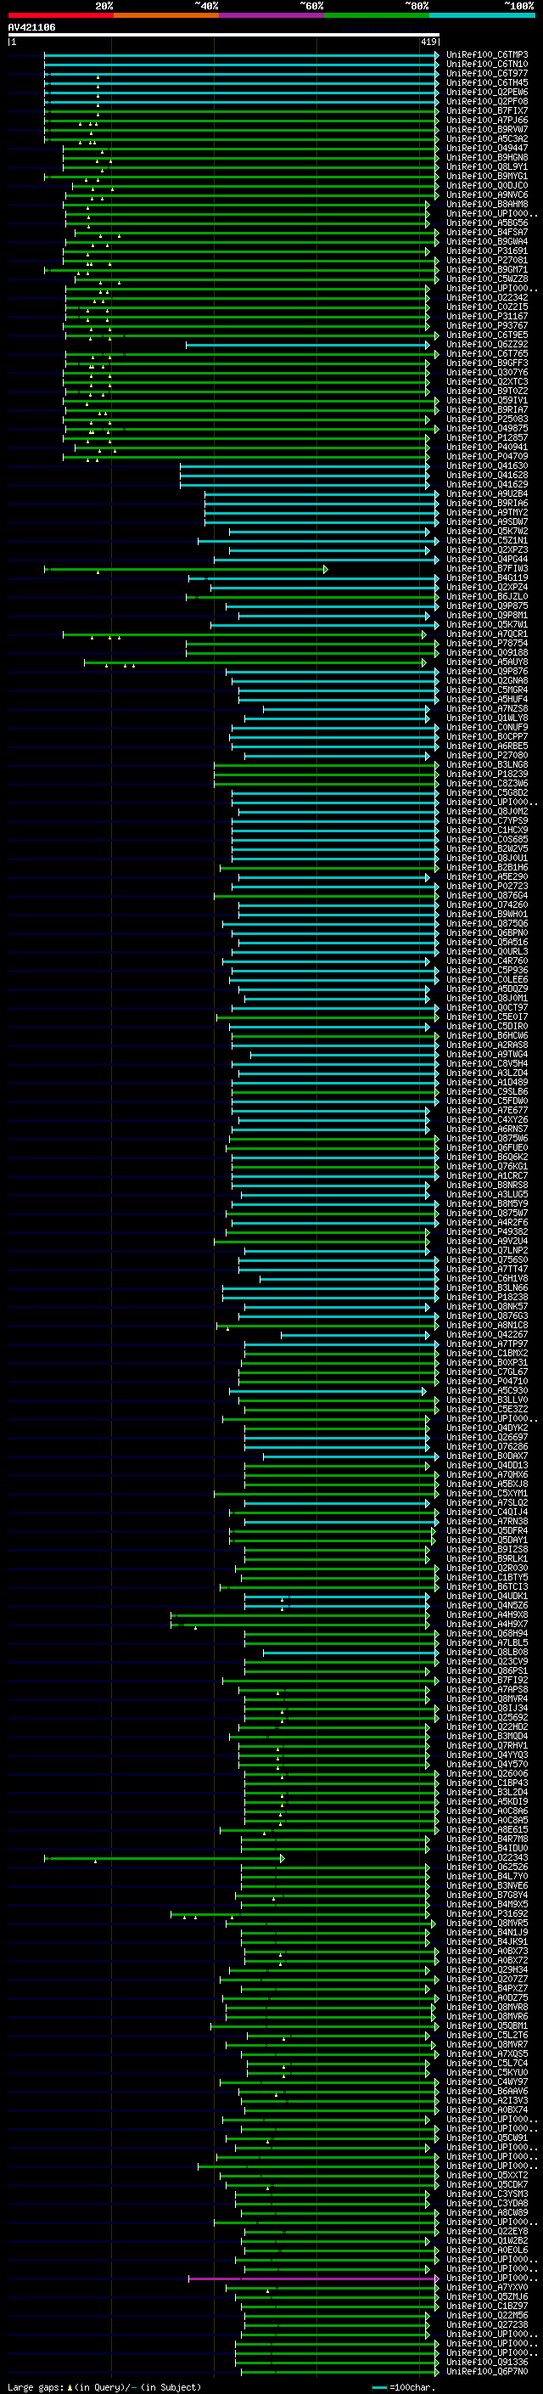The image size is (543, 2394).
Task: Select label UniRef100_C5WZZ8
Action: tap(487, 279)
